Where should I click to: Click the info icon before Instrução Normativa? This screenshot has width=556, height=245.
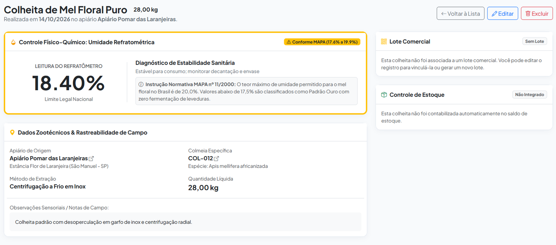click(x=141, y=84)
